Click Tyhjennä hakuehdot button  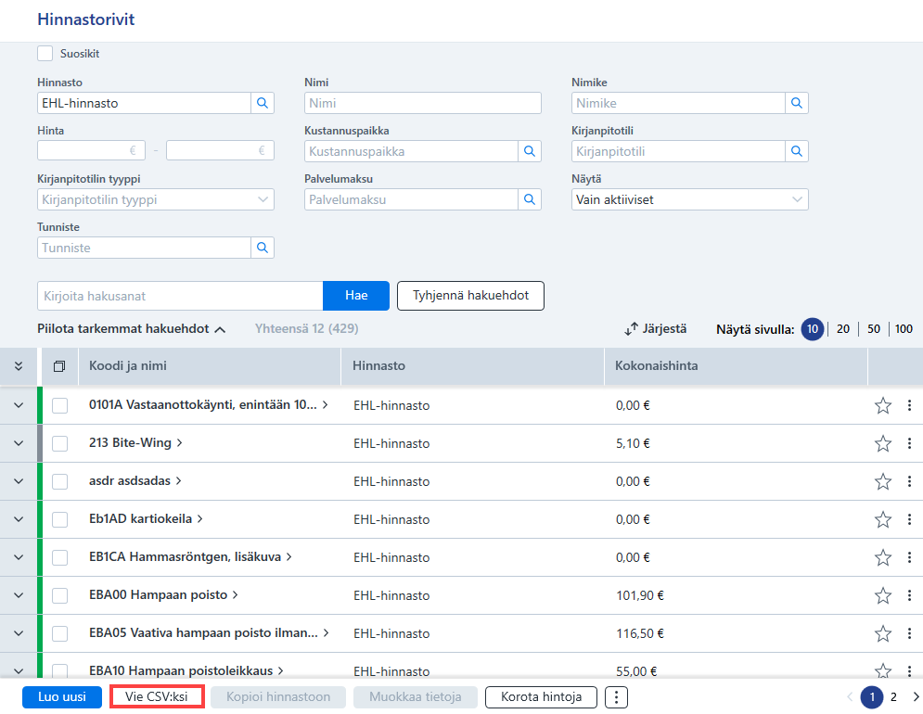(470, 296)
